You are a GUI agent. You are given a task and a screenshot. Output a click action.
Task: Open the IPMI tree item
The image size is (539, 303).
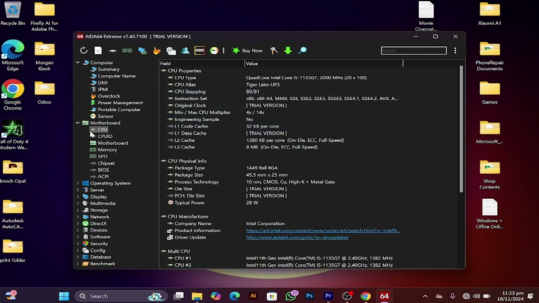(103, 90)
